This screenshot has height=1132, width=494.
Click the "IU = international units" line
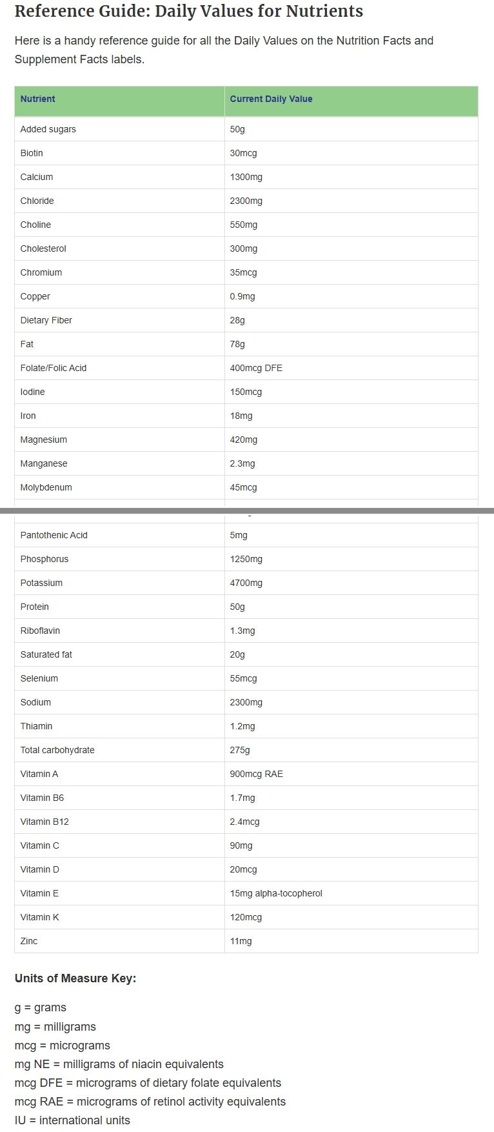tap(72, 1120)
